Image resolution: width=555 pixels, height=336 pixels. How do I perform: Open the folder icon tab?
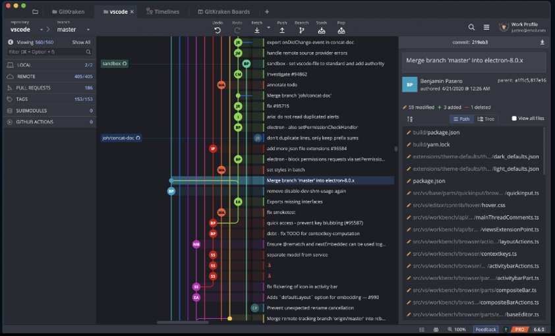(35, 12)
